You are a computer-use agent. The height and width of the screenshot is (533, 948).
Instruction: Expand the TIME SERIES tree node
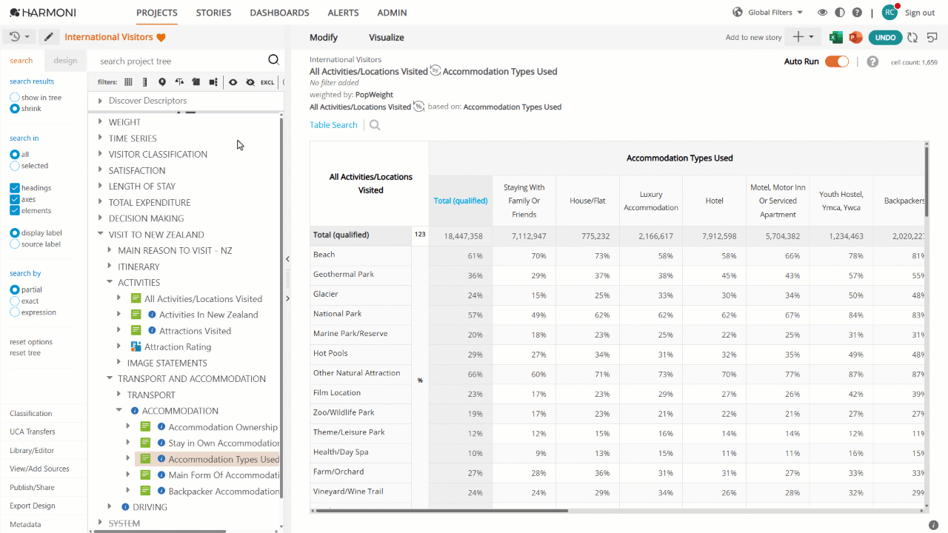[x=101, y=138]
